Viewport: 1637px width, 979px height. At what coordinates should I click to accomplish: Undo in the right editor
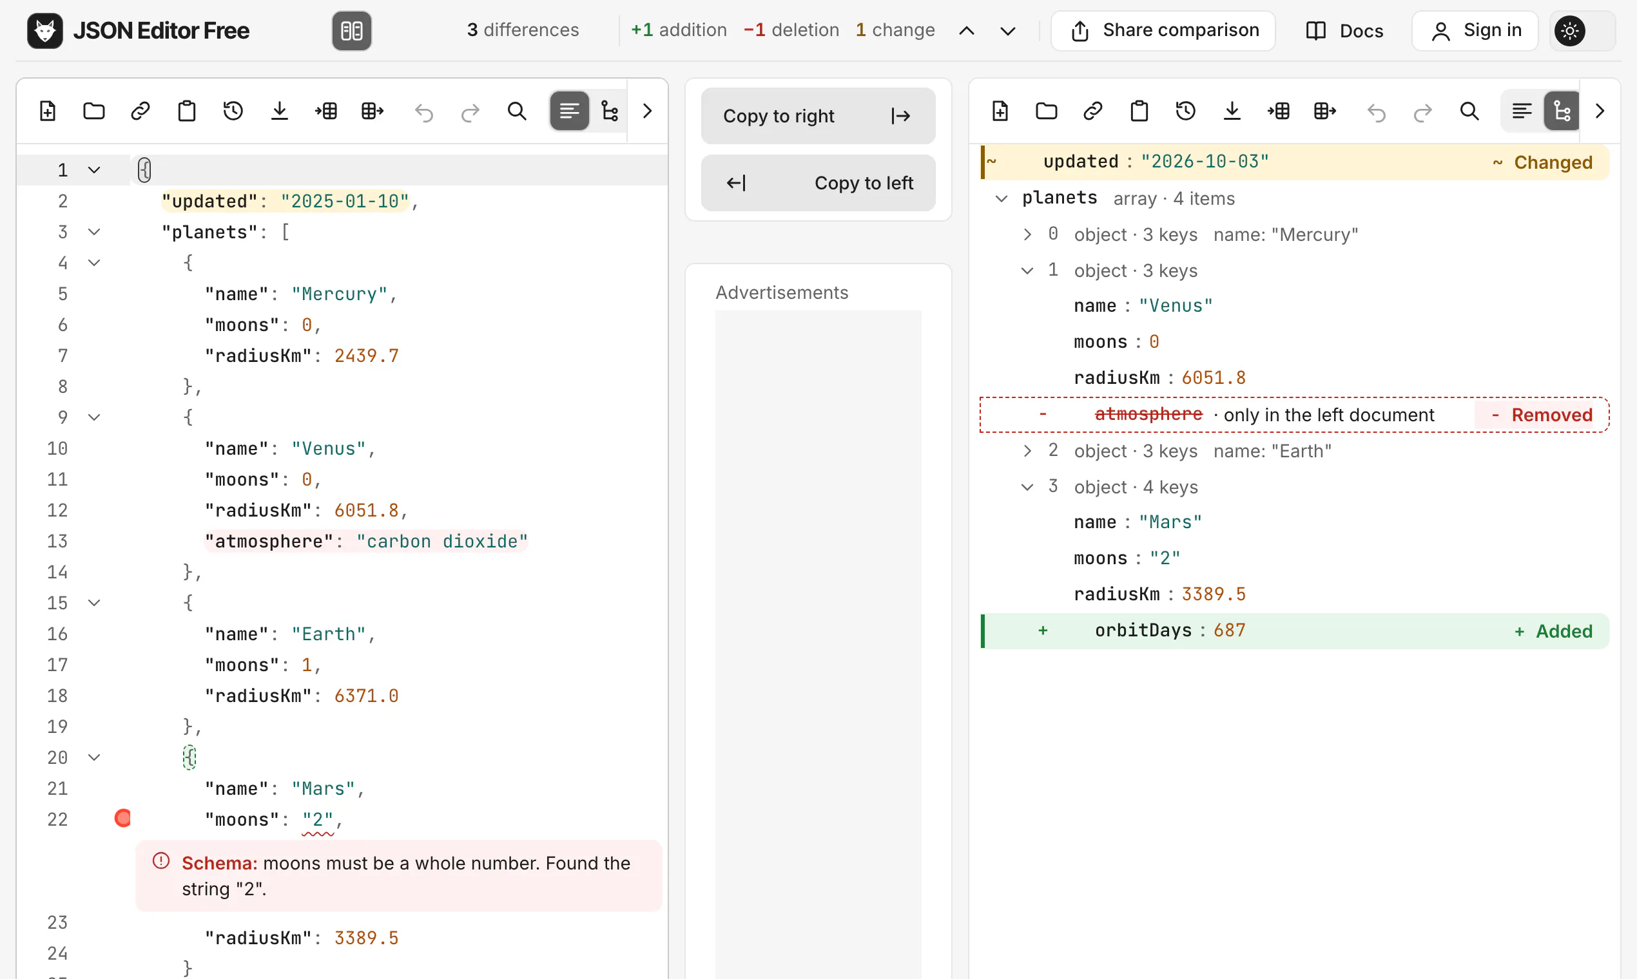point(1377,113)
